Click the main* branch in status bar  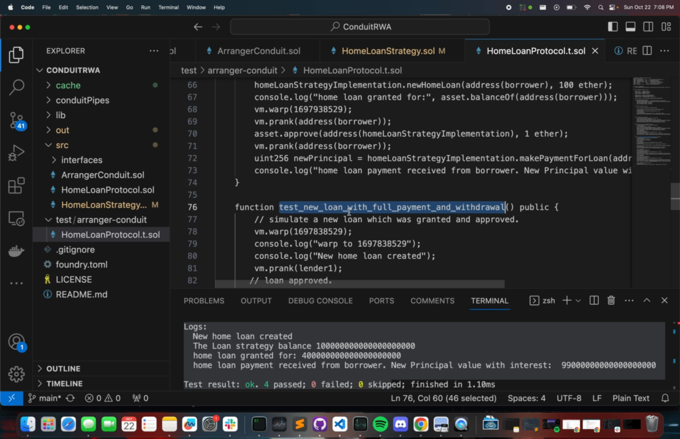point(45,398)
